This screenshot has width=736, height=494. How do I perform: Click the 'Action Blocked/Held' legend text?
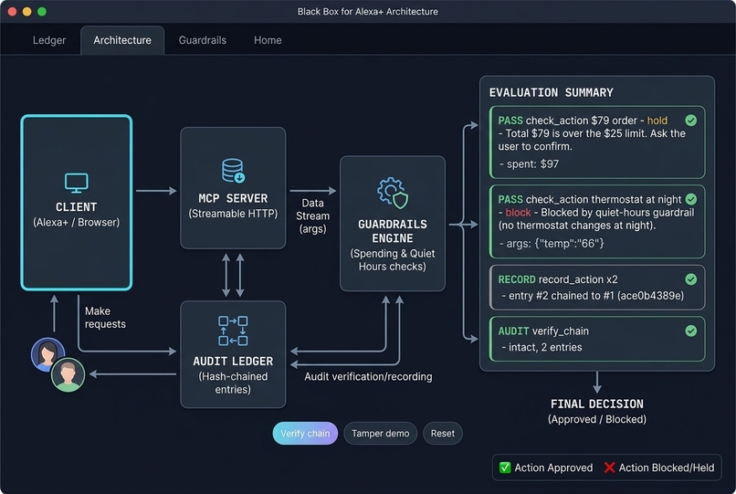pos(667,468)
